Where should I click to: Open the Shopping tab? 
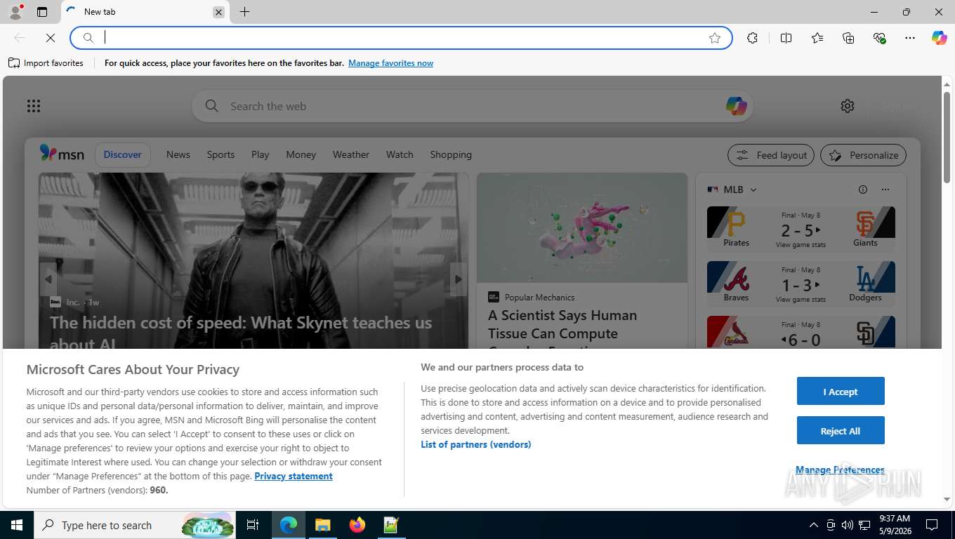coord(451,154)
